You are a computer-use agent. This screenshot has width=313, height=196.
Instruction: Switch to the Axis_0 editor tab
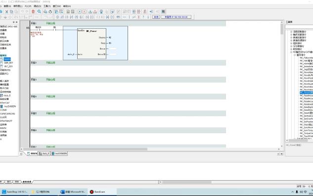pos(44,153)
